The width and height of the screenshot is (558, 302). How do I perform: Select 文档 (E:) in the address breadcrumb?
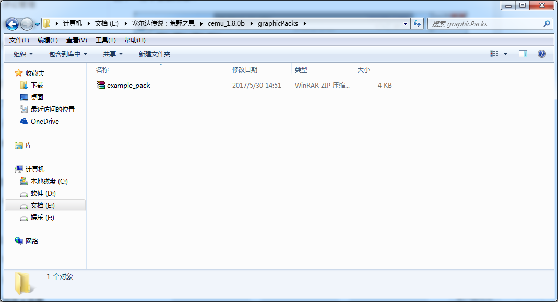[x=107, y=23]
